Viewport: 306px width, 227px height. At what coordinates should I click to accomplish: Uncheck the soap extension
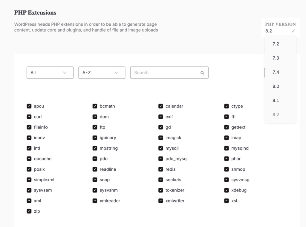95,180
